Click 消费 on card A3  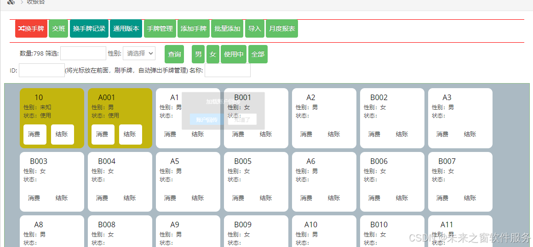442,135
